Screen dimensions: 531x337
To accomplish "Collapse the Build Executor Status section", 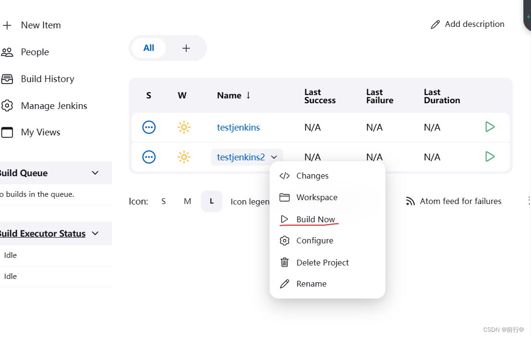I will pos(95,233).
